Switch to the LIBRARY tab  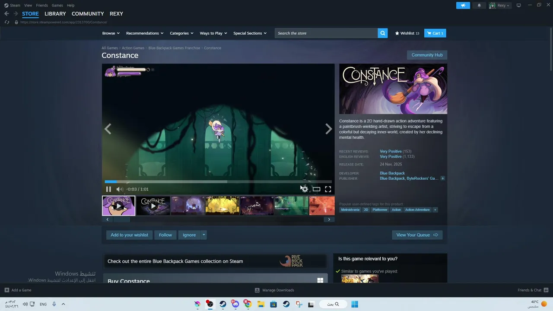tap(55, 14)
